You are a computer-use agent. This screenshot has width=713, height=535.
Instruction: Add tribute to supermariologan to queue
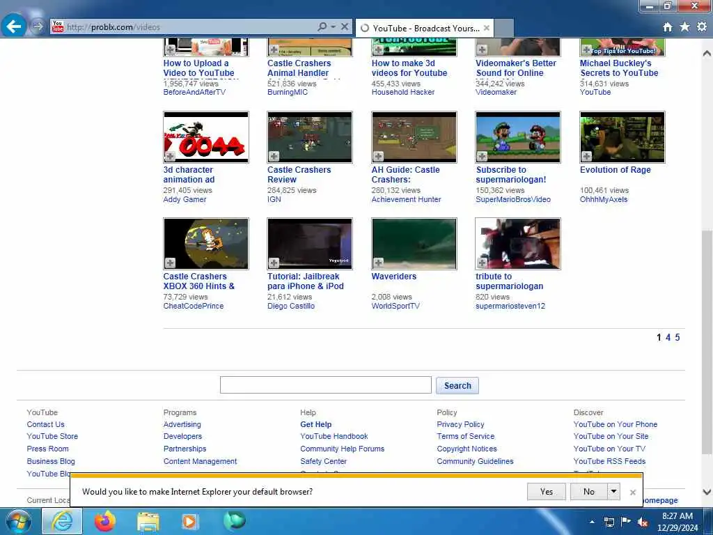pos(482,263)
